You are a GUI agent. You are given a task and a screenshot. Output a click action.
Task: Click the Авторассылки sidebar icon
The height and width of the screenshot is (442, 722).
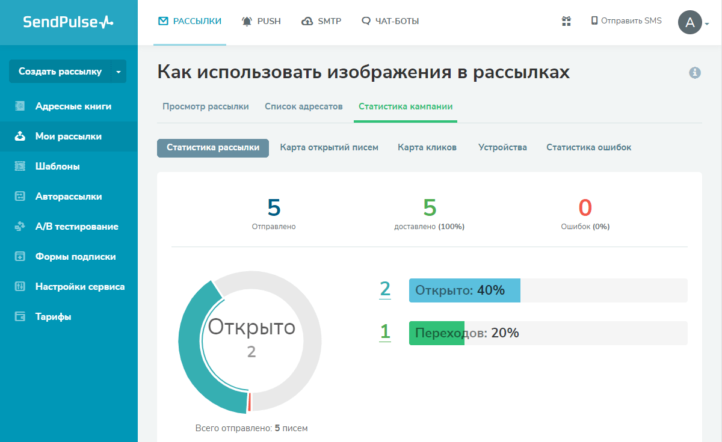(x=20, y=197)
